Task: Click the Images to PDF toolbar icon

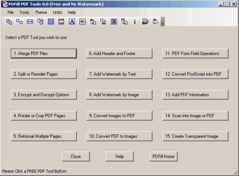Action: click(93, 22)
